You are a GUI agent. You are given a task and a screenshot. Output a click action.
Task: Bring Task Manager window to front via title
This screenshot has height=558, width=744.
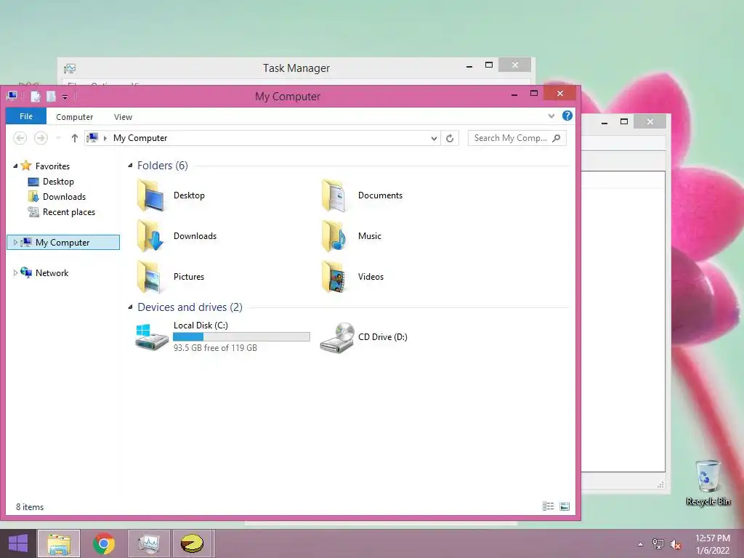(x=296, y=68)
